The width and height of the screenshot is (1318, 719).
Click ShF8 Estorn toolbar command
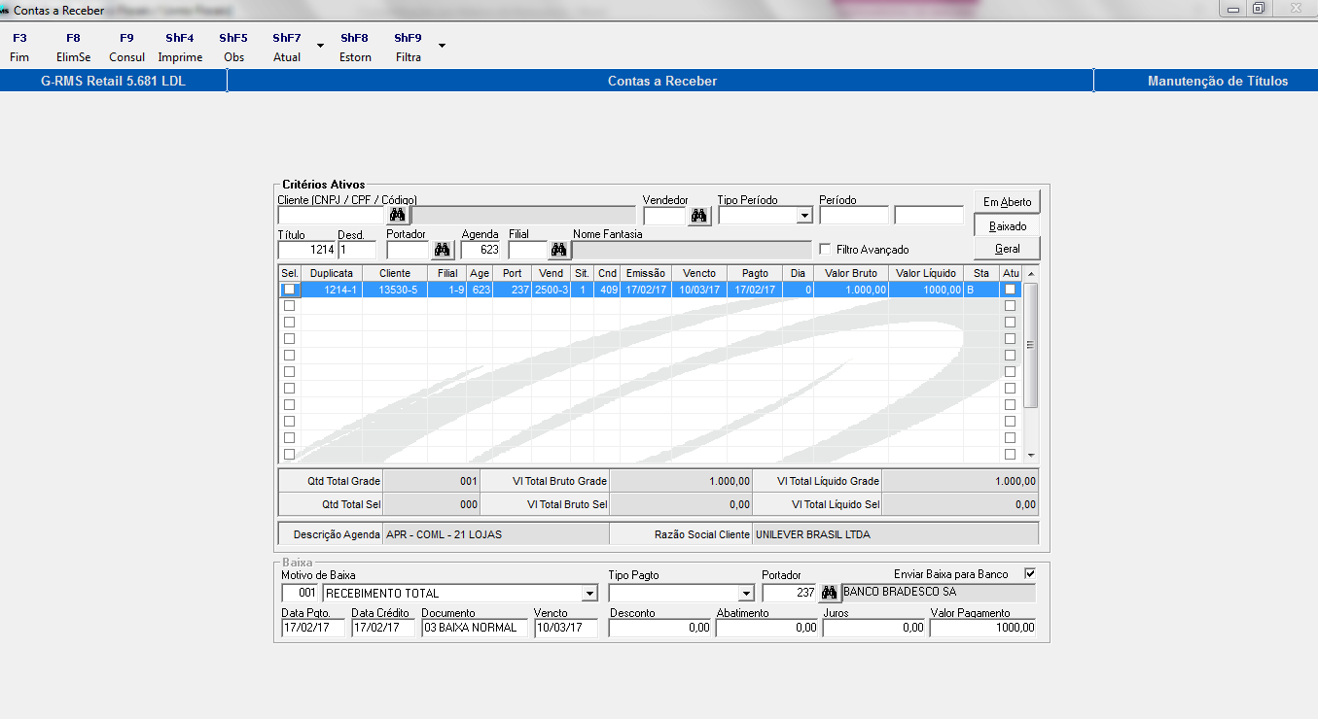pos(355,48)
